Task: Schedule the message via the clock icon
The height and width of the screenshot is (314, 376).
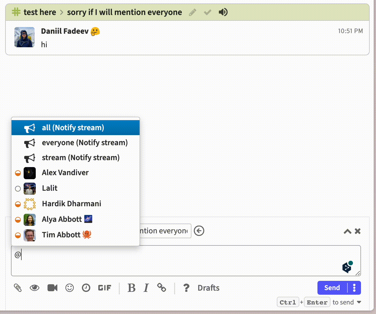Action: (86, 288)
